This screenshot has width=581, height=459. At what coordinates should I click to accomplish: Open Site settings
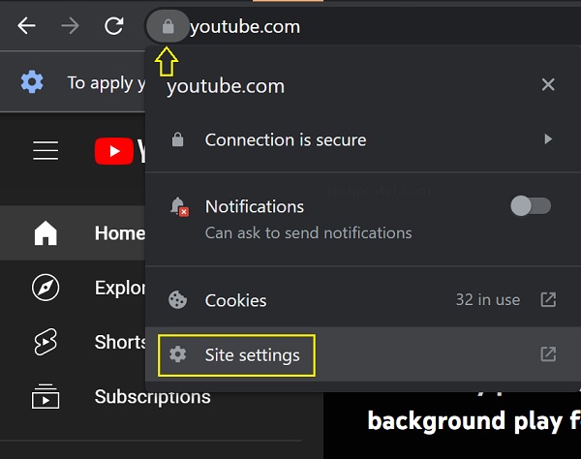click(x=363, y=354)
